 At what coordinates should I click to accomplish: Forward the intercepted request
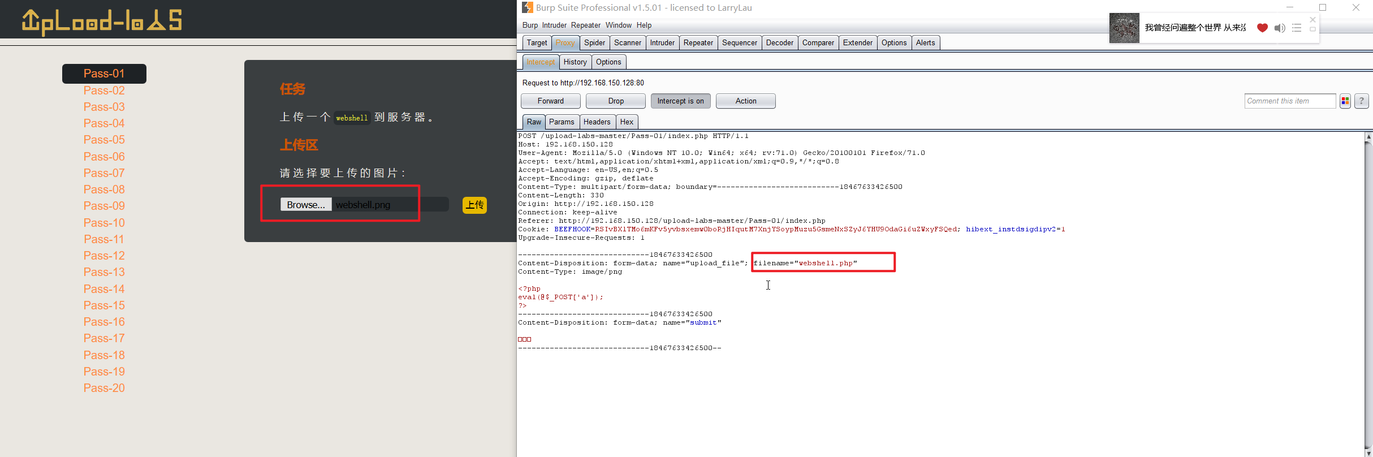[x=551, y=101]
